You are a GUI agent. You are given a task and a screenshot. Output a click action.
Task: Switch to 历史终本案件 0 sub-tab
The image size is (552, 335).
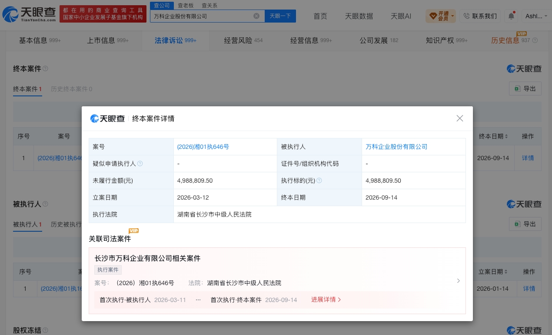(72, 89)
